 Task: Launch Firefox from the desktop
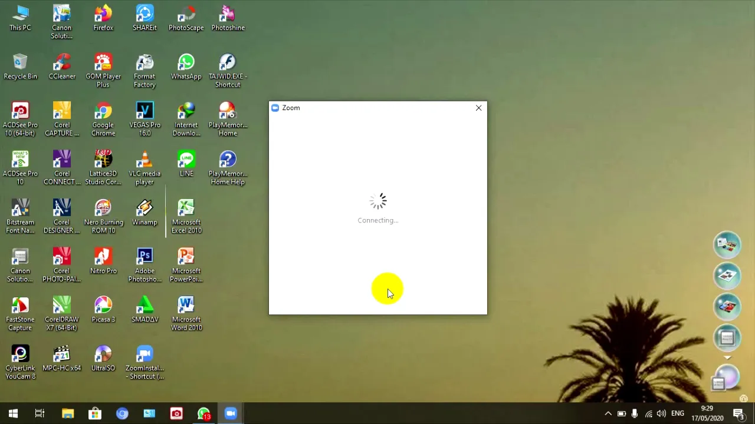(x=103, y=18)
